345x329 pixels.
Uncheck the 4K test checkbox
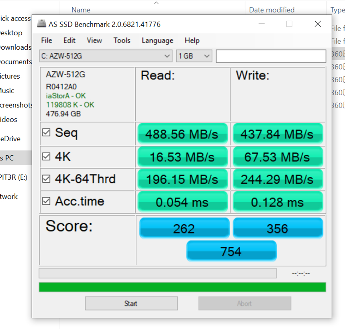[x=47, y=156]
